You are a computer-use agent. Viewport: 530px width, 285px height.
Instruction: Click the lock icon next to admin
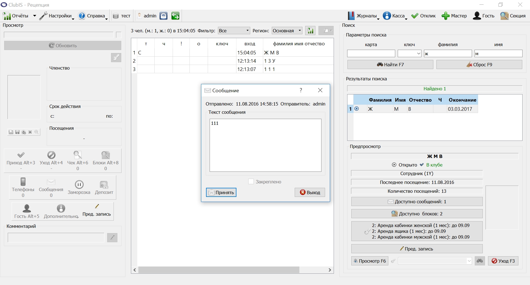[164, 16]
